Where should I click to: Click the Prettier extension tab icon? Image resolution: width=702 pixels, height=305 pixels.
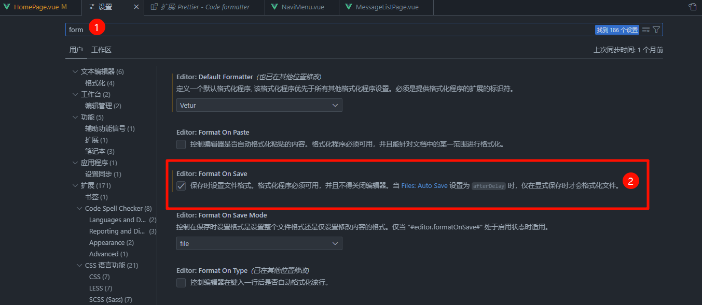[x=154, y=7]
